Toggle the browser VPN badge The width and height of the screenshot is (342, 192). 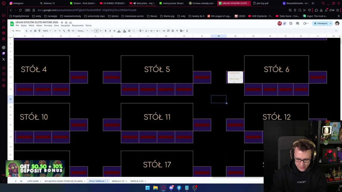28,10
